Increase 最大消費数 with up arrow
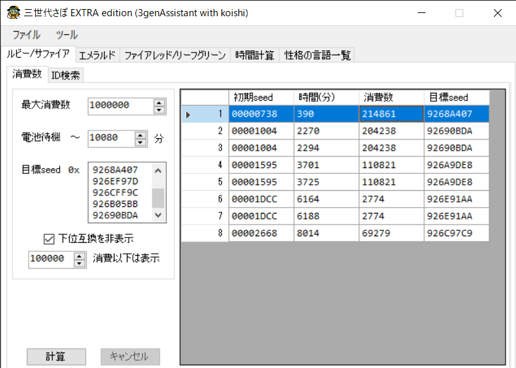Screen dimensions: 516x368 (x=159, y=102)
